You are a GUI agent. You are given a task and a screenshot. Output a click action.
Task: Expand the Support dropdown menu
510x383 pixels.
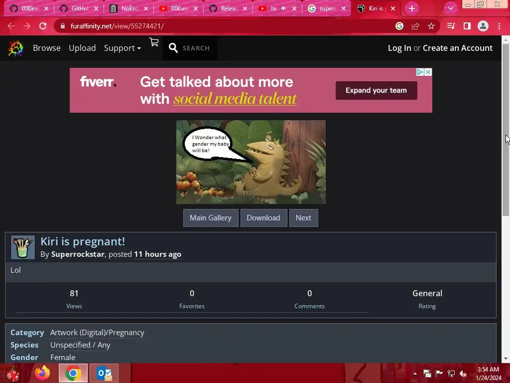(x=123, y=48)
